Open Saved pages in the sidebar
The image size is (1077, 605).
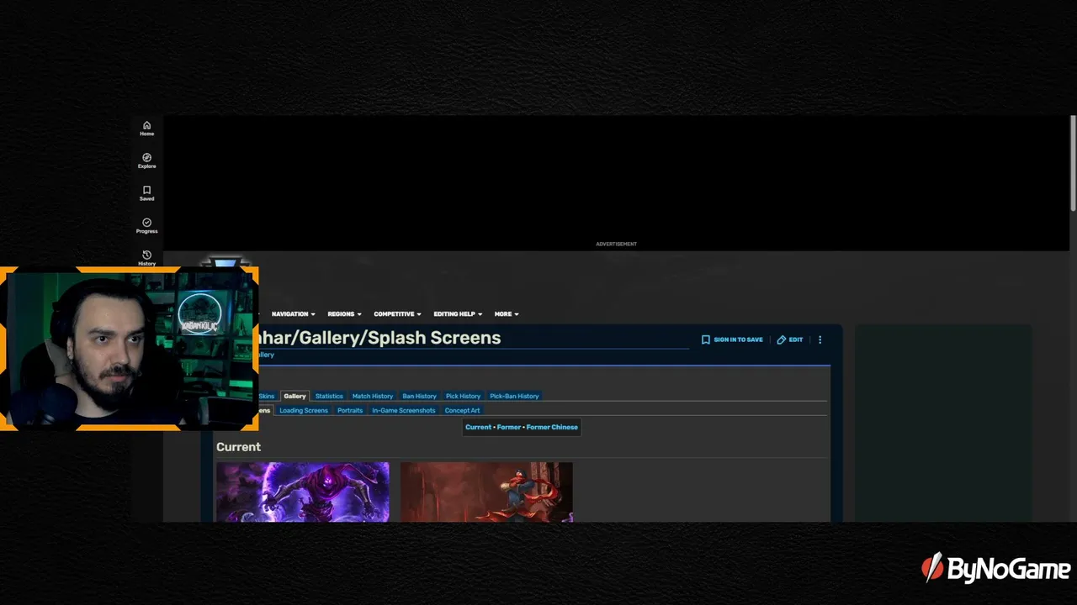click(146, 193)
